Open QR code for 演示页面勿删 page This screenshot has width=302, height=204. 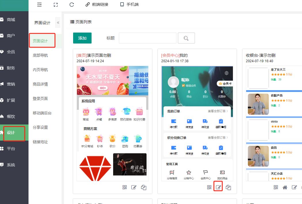click(x=125, y=187)
